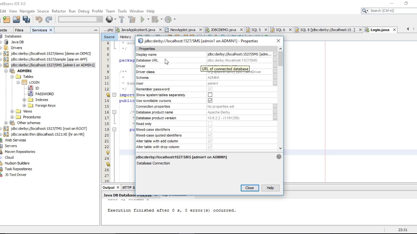Expand the Procedures folder
Viewport: 417px width, 234px height.
pyautogui.click(x=12, y=117)
